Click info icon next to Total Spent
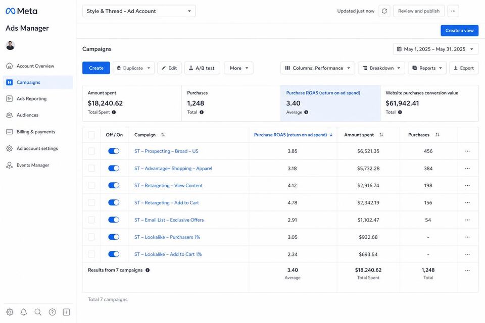485x323 pixels. (114, 112)
